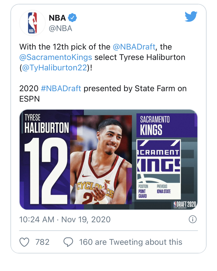Like the tweet with the heart icon
Image resolution: width=217 pixels, height=271 pixels.
pos(24,242)
